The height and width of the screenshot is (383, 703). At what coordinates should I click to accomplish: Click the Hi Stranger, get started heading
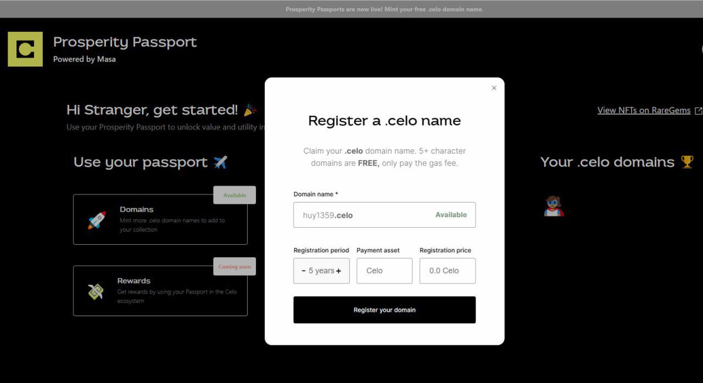152,110
